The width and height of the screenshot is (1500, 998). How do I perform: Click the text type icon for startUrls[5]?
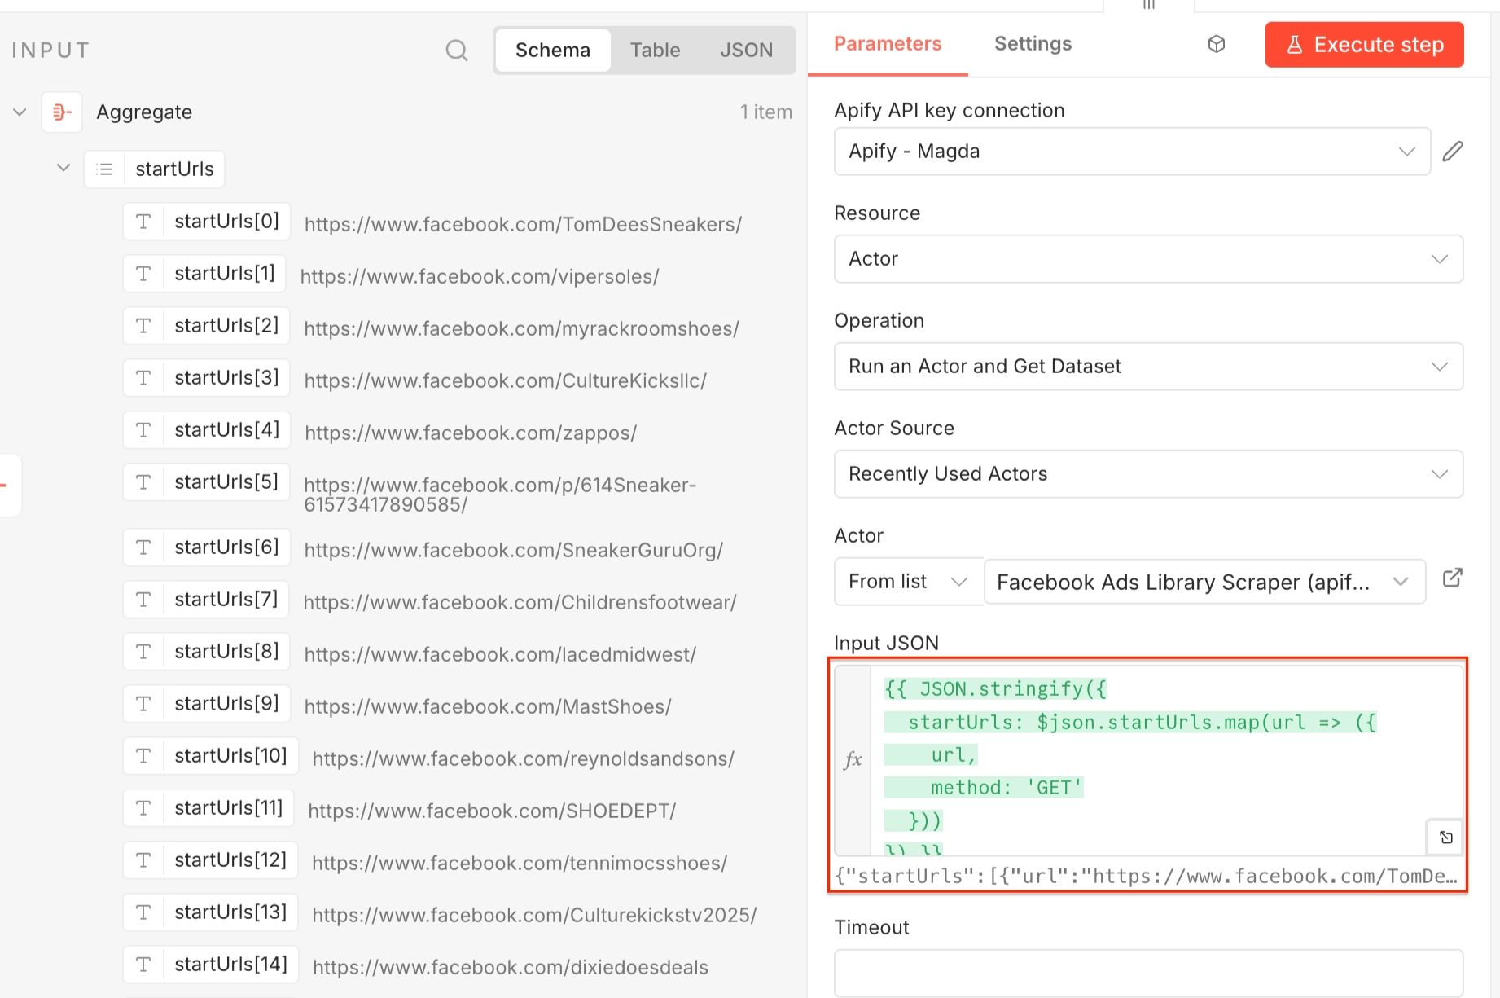coord(143,481)
